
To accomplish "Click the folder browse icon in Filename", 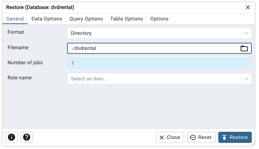I will tap(244, 48).
